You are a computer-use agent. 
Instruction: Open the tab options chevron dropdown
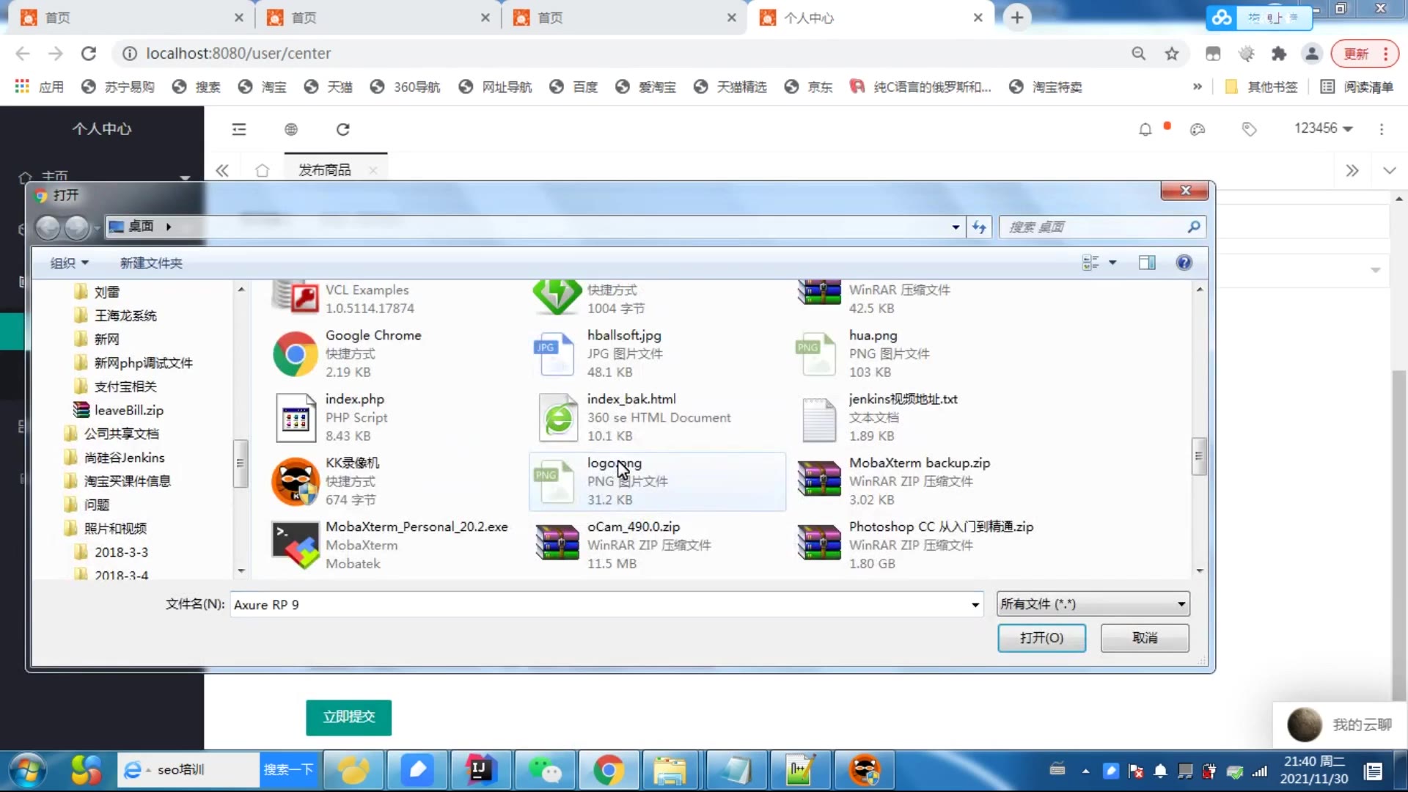click(x=1389, y=170)
